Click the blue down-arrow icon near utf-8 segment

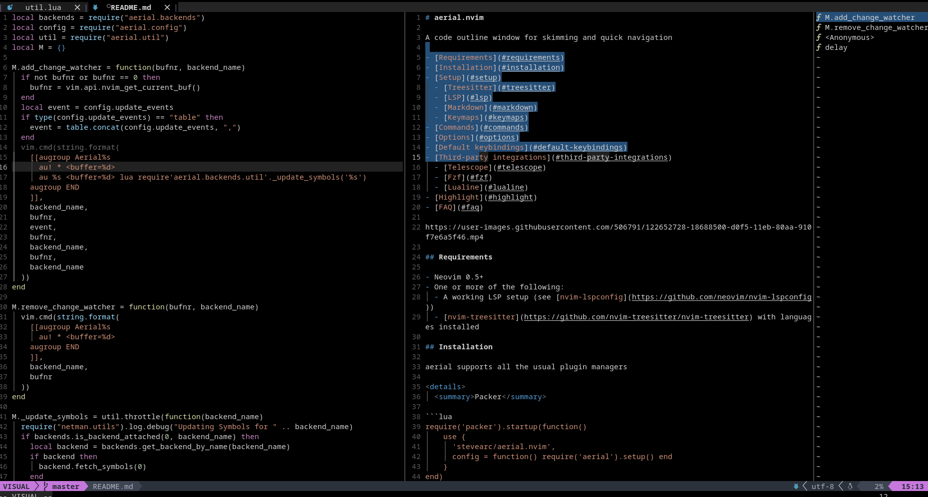click(x=795, y=487)
